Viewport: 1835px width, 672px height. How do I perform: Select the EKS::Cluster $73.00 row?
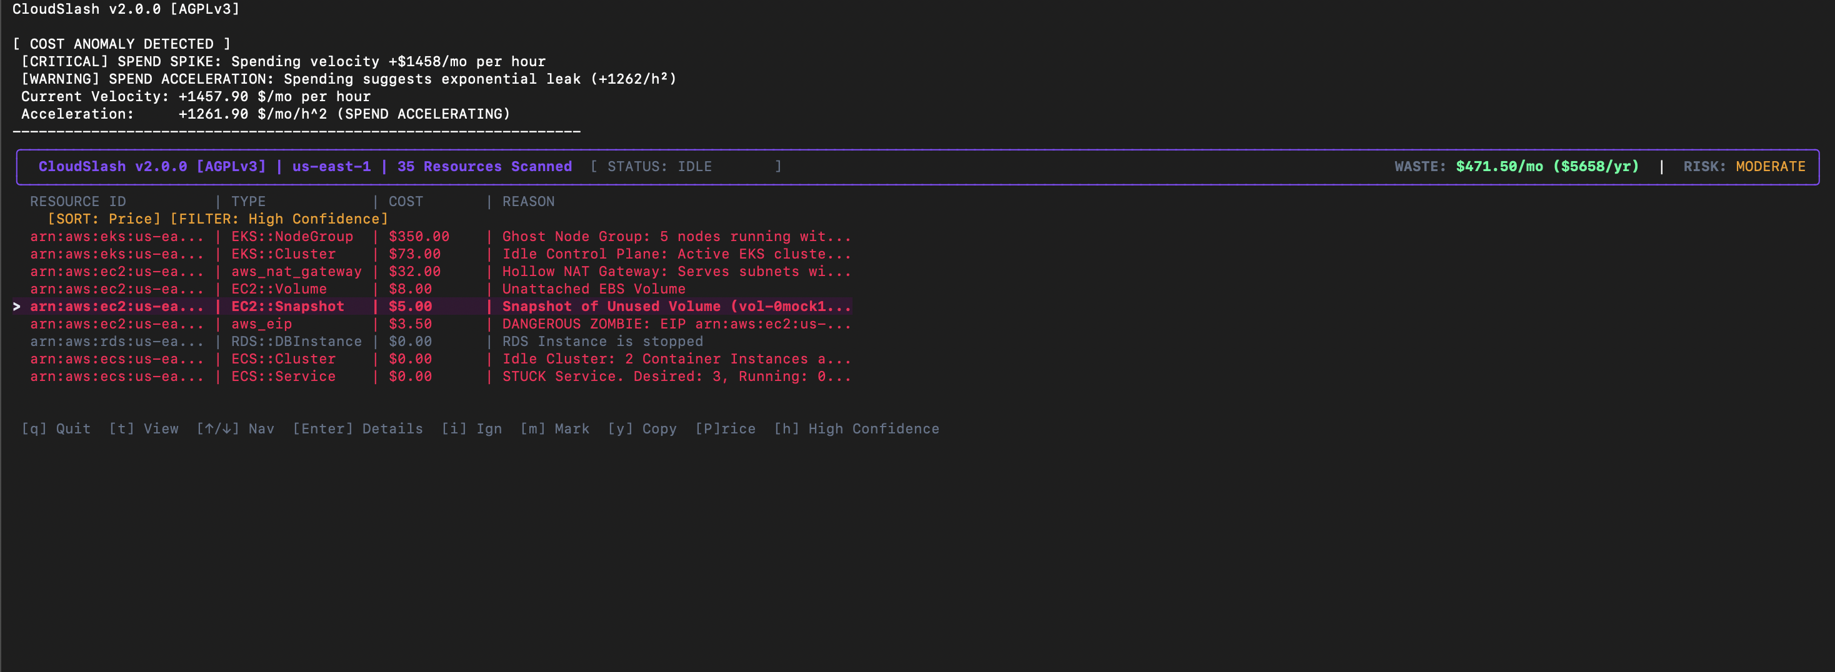(x=440, y=254)
